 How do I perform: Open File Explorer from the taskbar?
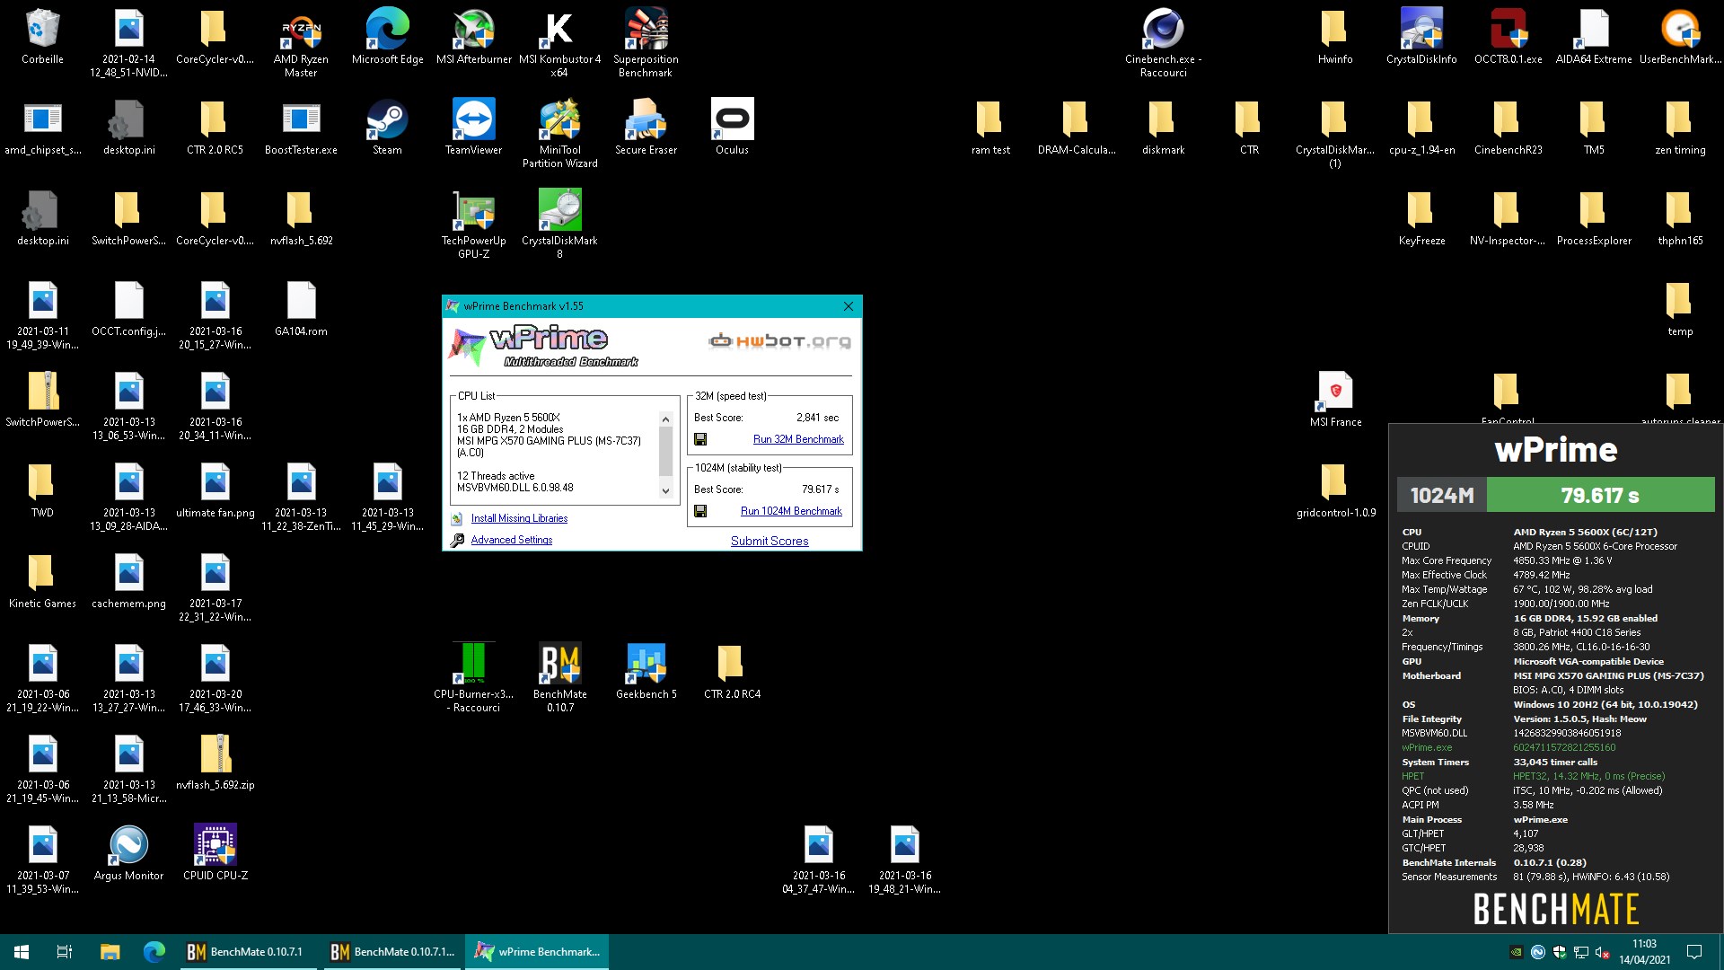click(110, 952)
